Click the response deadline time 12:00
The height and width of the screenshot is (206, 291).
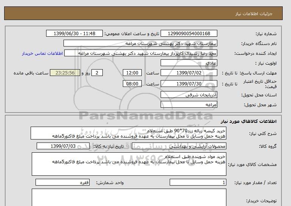133,73
